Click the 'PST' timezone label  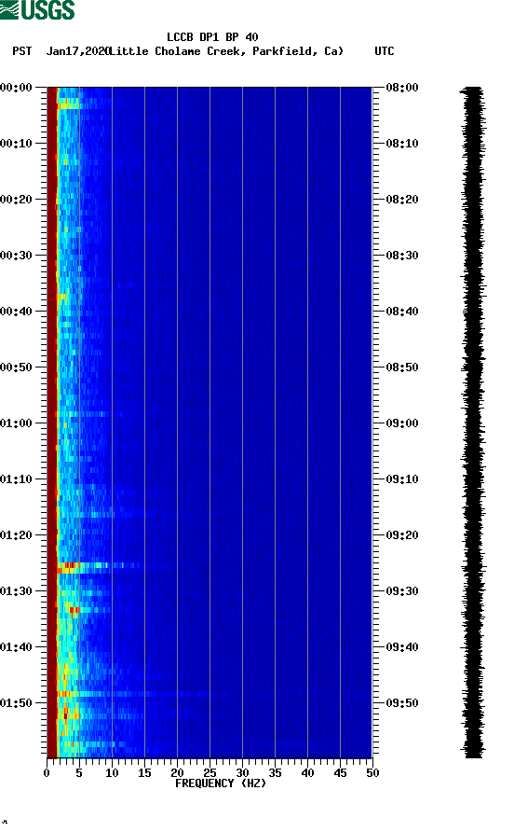tap(22, 51)
